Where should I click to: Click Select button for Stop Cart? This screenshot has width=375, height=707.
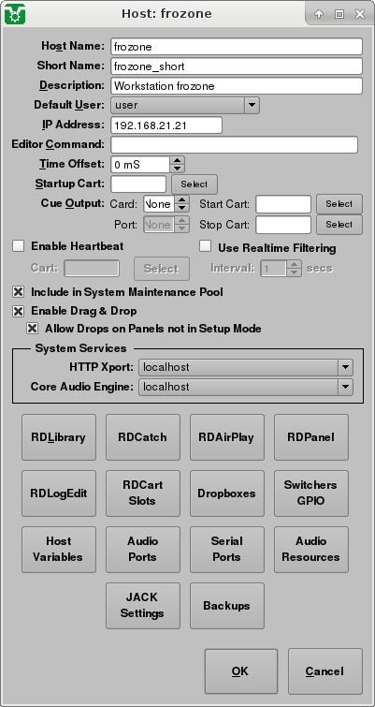[339, 225]
